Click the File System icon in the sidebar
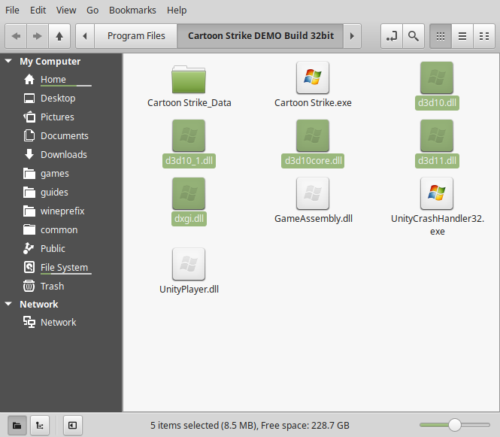The image size is (500, 437). (29, 267)
